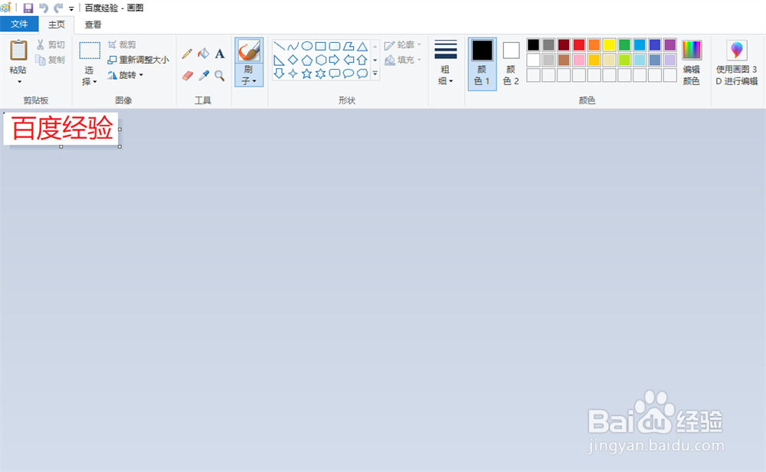Choose the Five-point star shape
766x472 pixels.
coord(307,74)
